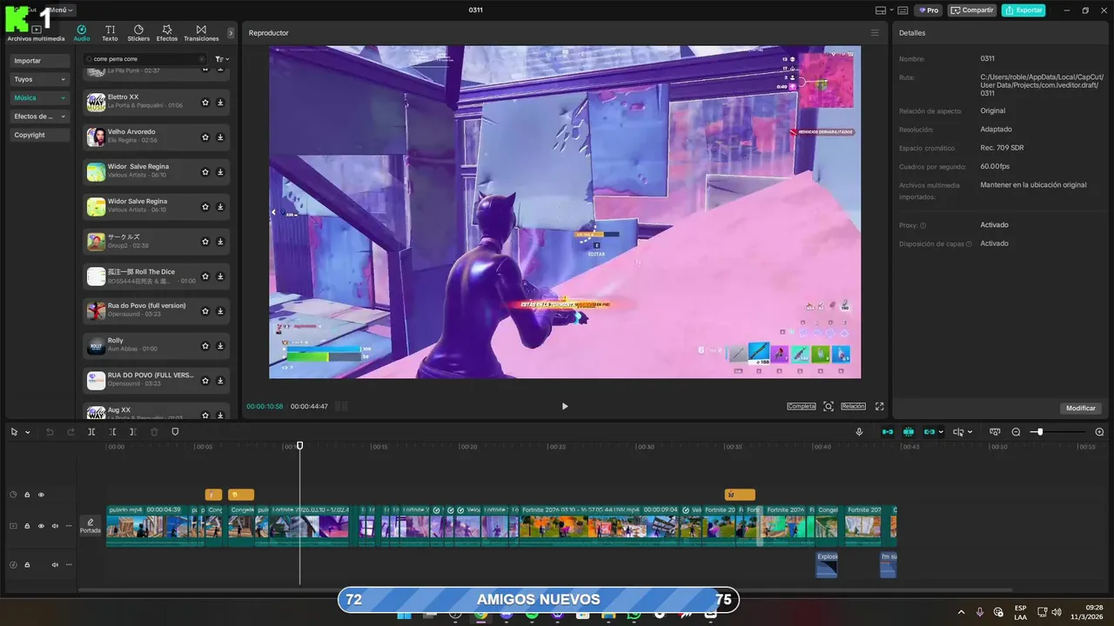The width and height of the screenshot is (1114, 626).
Task: Download the Elettro XX track
Action: 220,102
